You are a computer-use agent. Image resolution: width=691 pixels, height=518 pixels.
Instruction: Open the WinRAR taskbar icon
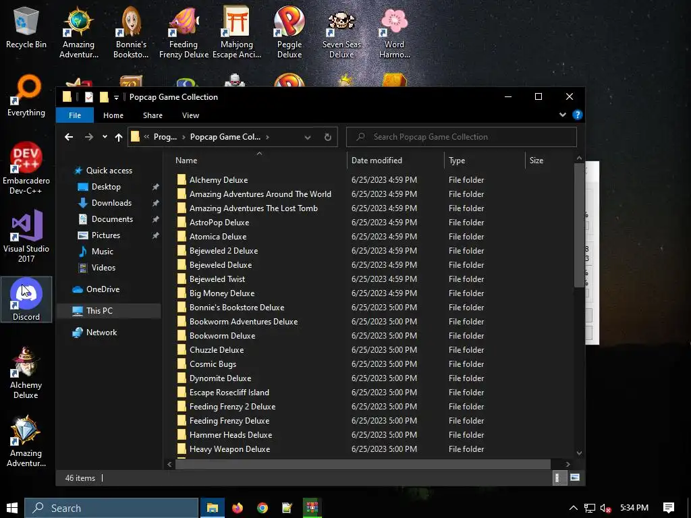(x=312, y=508)
